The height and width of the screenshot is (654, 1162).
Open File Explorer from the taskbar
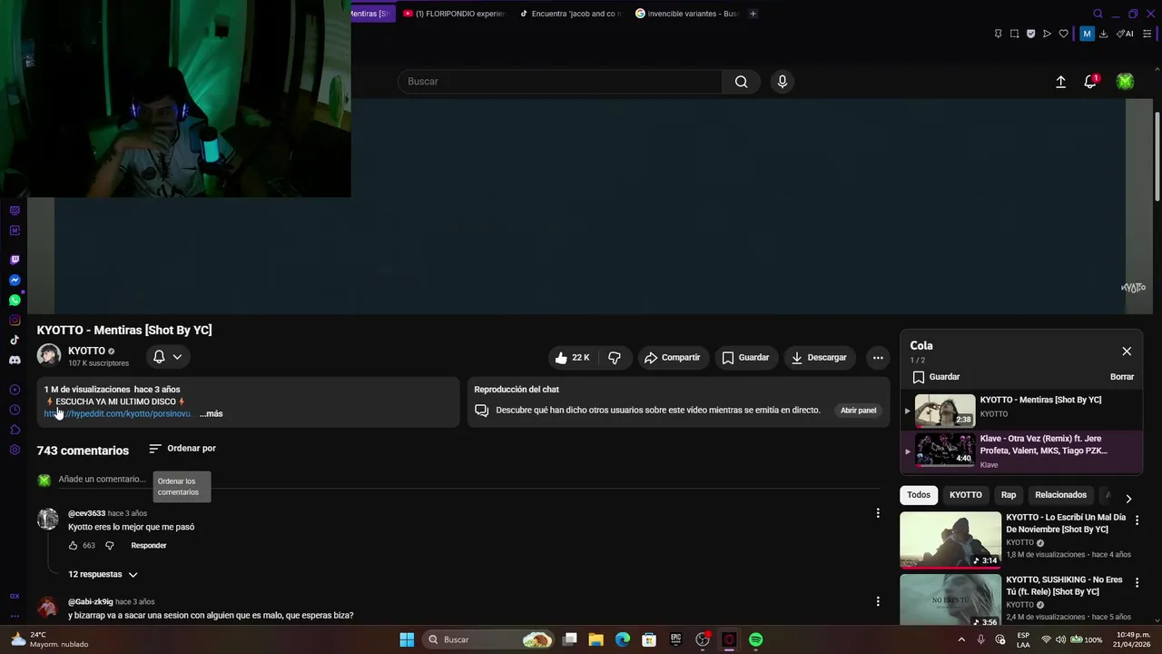click(596, 639)
